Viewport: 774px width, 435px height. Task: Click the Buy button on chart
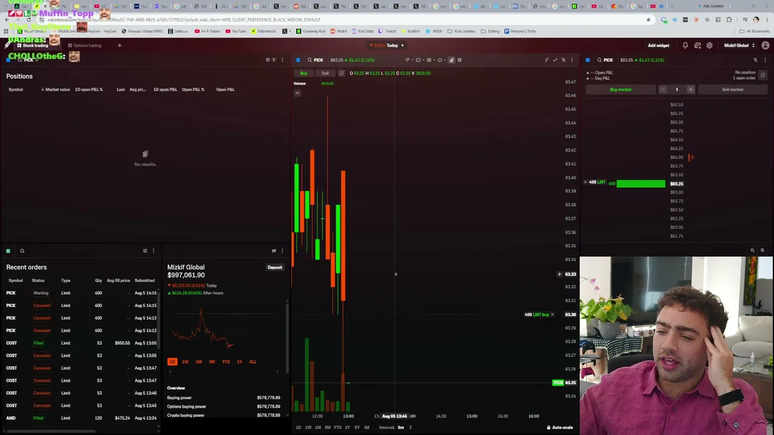pos(304,73)
